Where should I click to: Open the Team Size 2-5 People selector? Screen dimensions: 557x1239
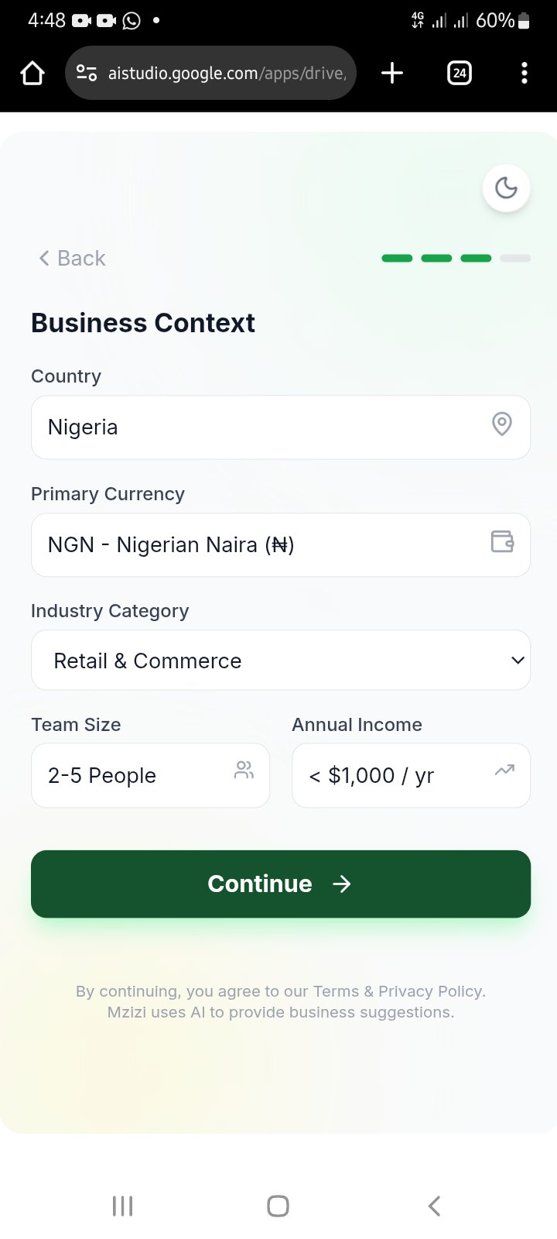150,775
